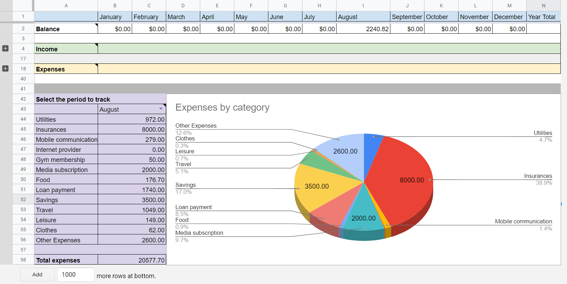
Task: Expand the Expenses row group
Action: click(x=5, y=69)
